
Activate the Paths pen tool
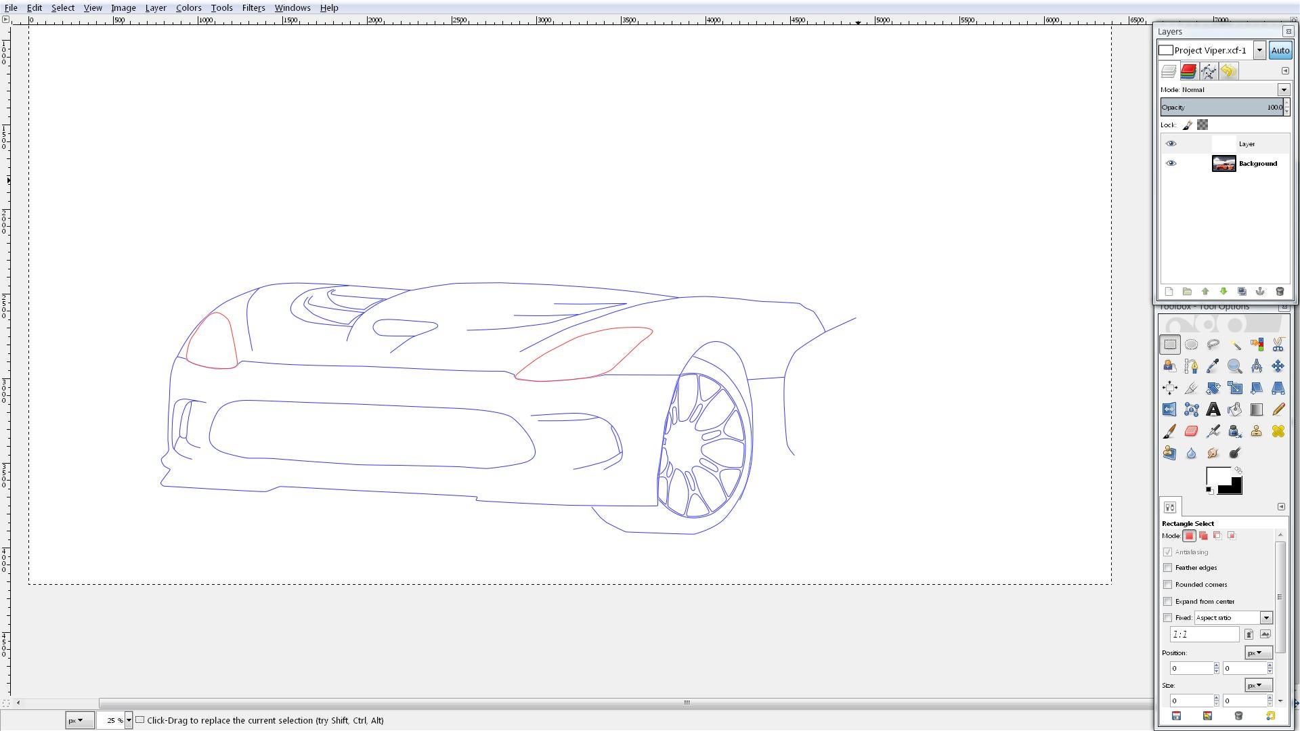click(1191, 366)
